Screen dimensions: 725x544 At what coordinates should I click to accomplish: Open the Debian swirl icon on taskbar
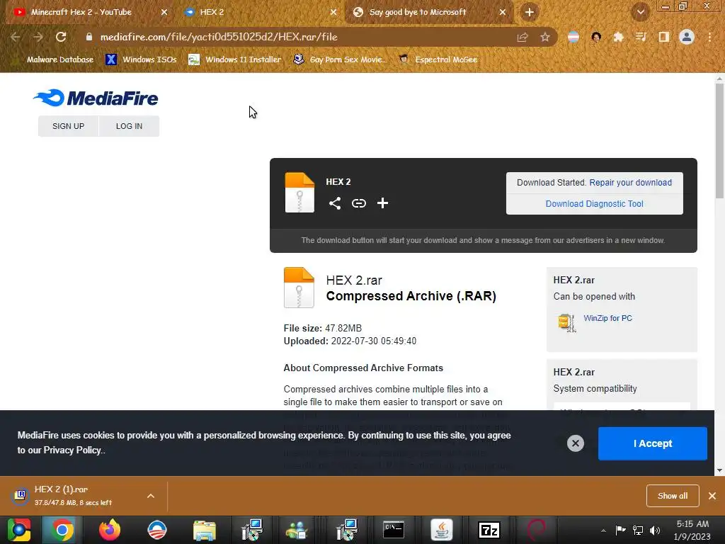[537, 530]
